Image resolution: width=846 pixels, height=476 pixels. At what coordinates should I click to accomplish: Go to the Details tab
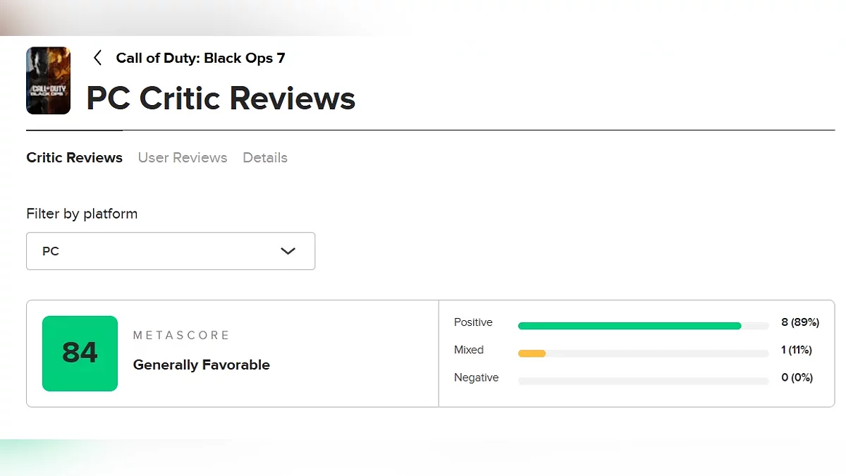coord(265,158)
